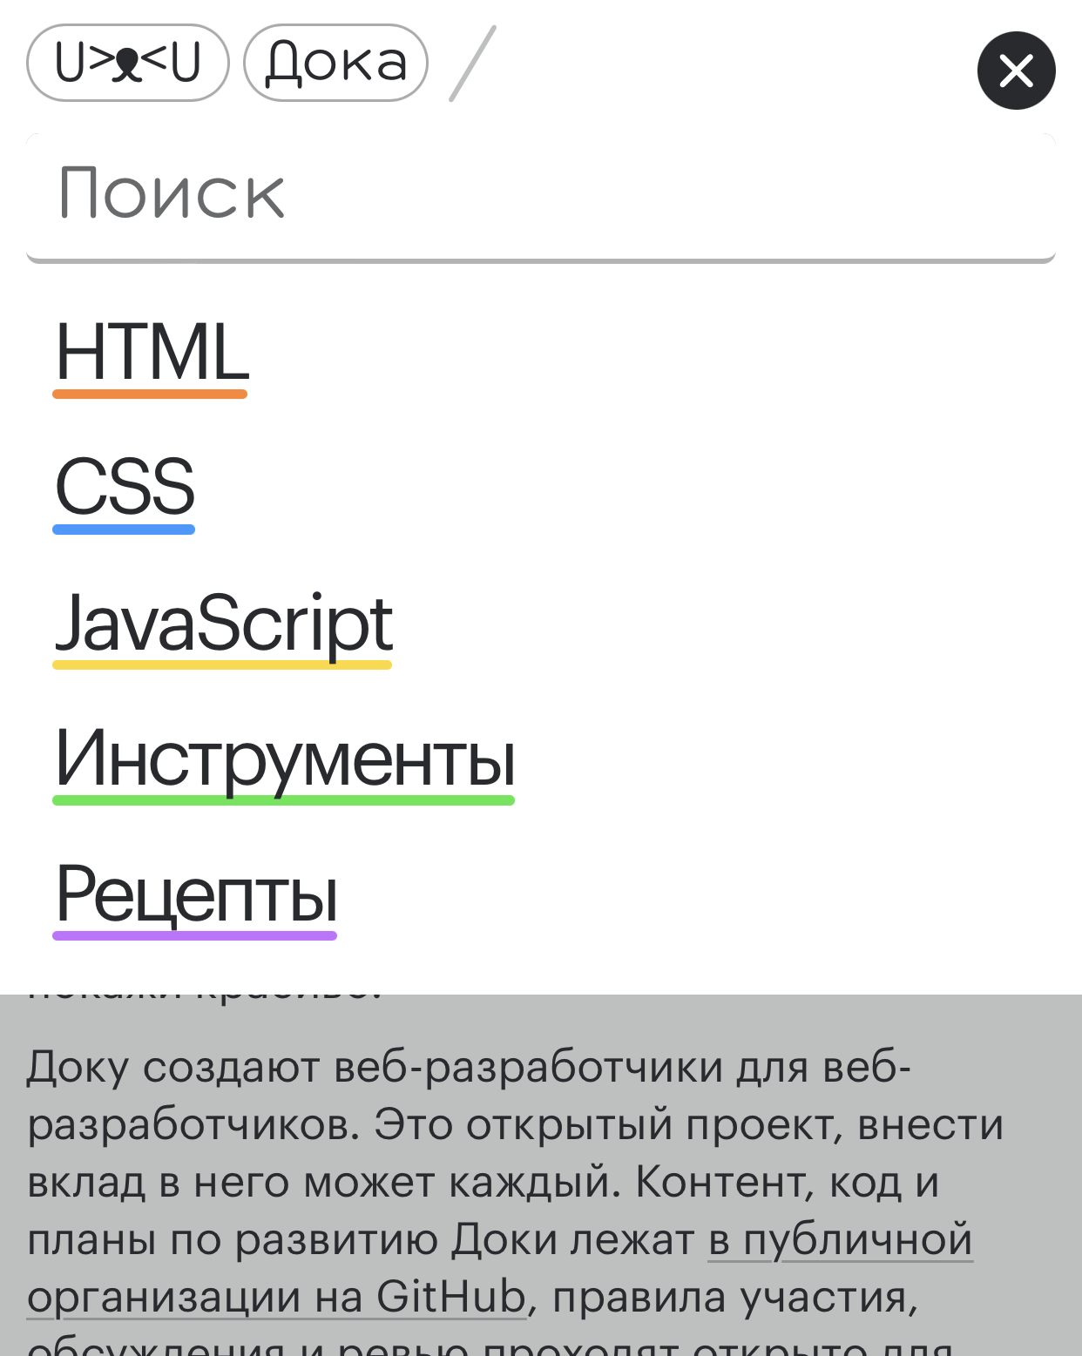Open the Дока home badge

335,61
